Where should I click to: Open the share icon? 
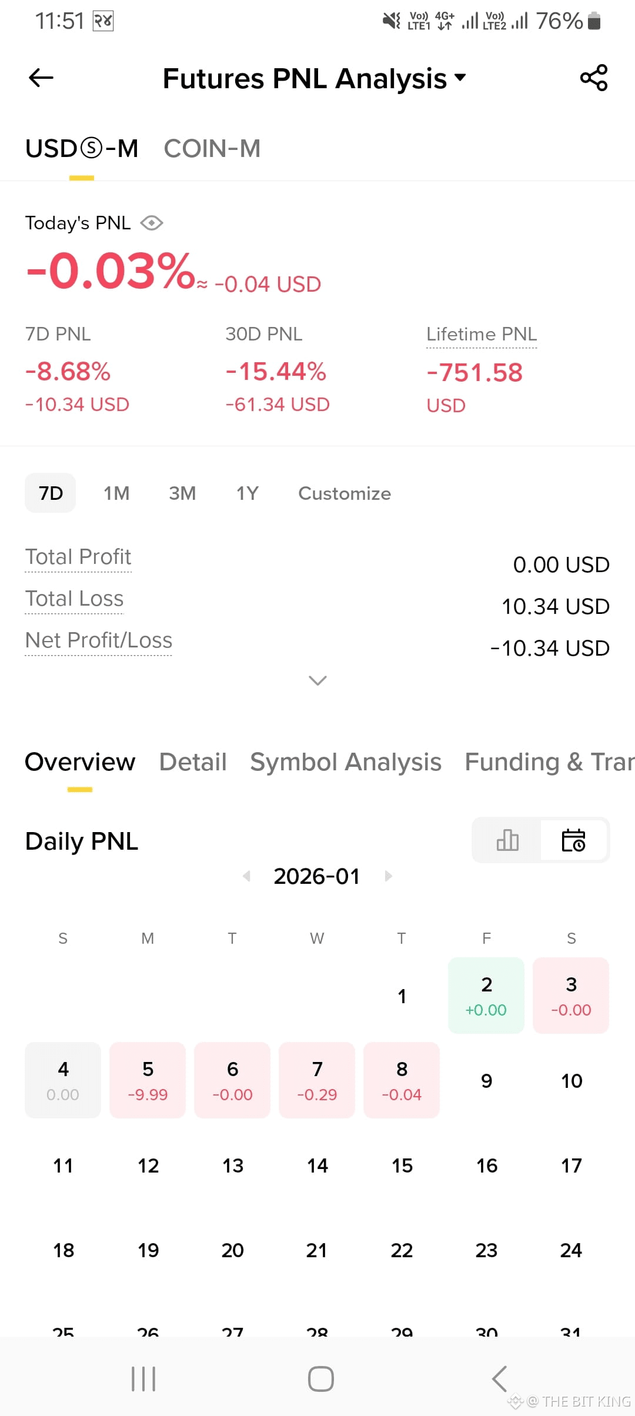[x=594, y=78]
